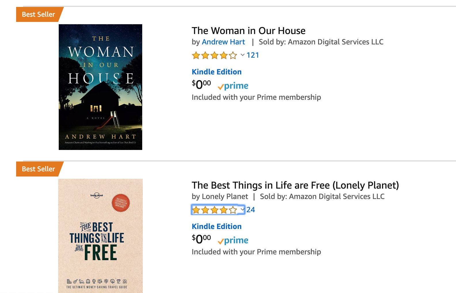Select Kindle Edition for the Lonely Planet guide
The width and height of the screenshot is (456, 293).
coord(216,226)
